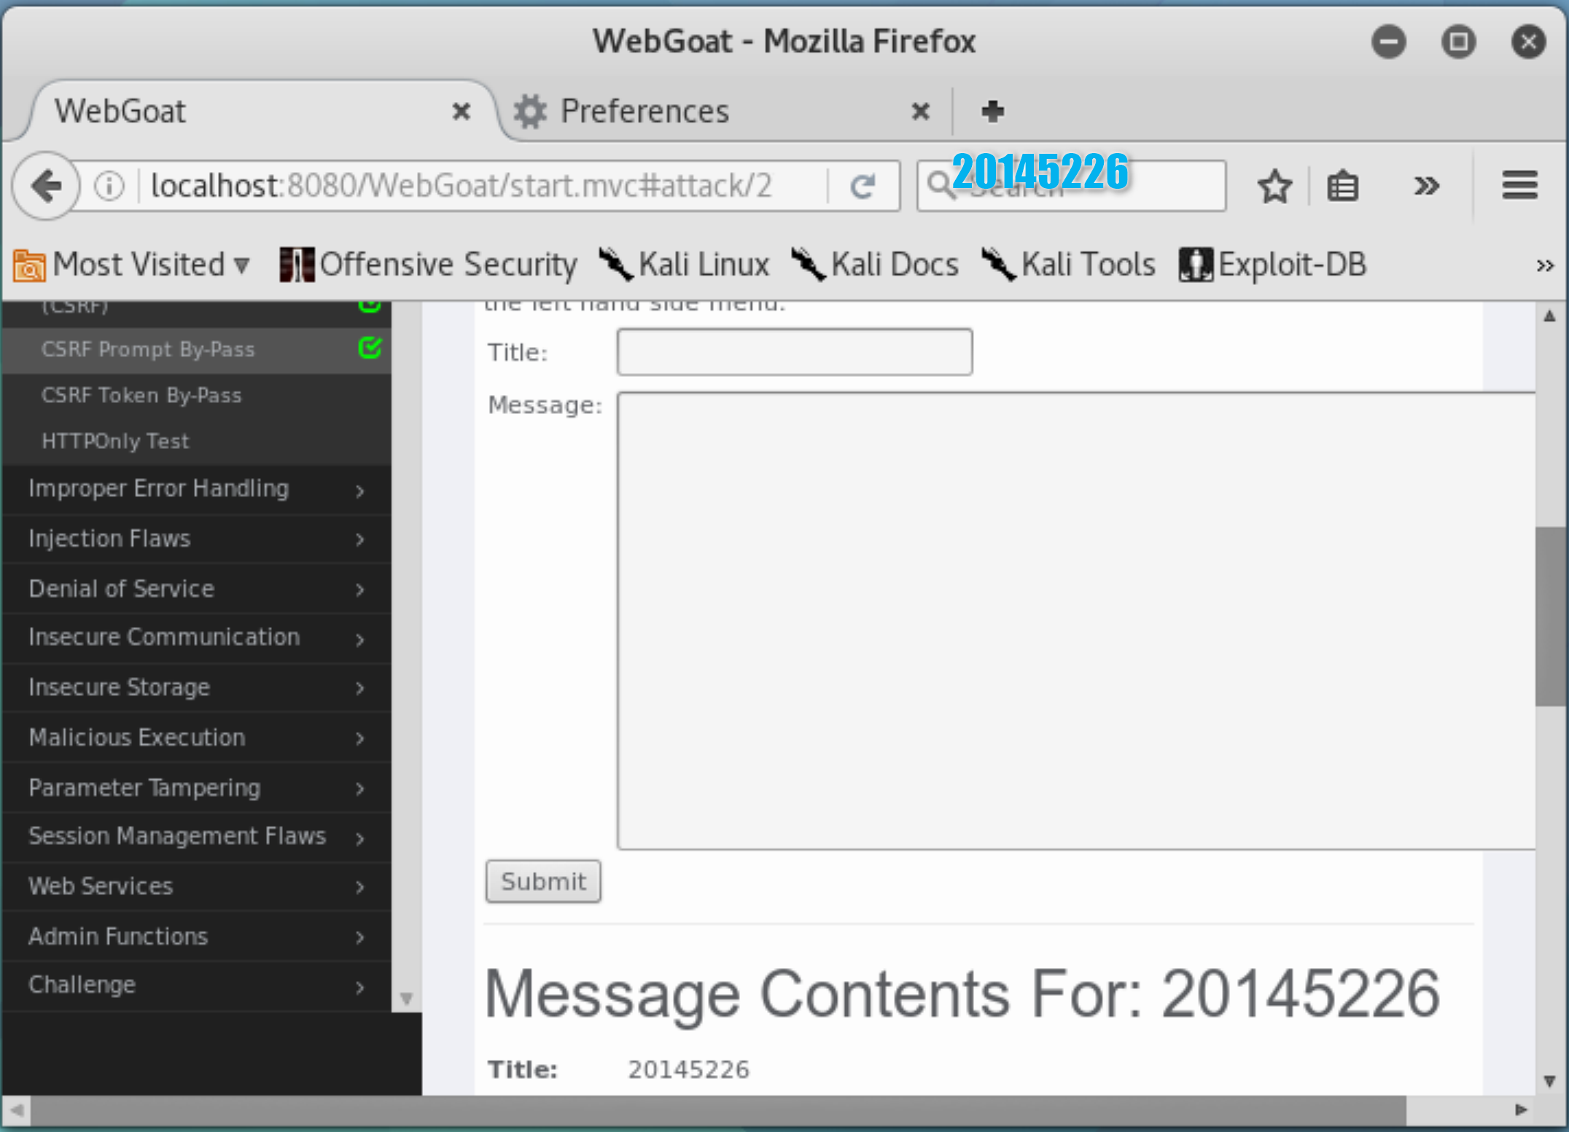Click sidebar menu scroll down arrow
The width and height of the screenshot is (1569, 1132).
point(406,998)
